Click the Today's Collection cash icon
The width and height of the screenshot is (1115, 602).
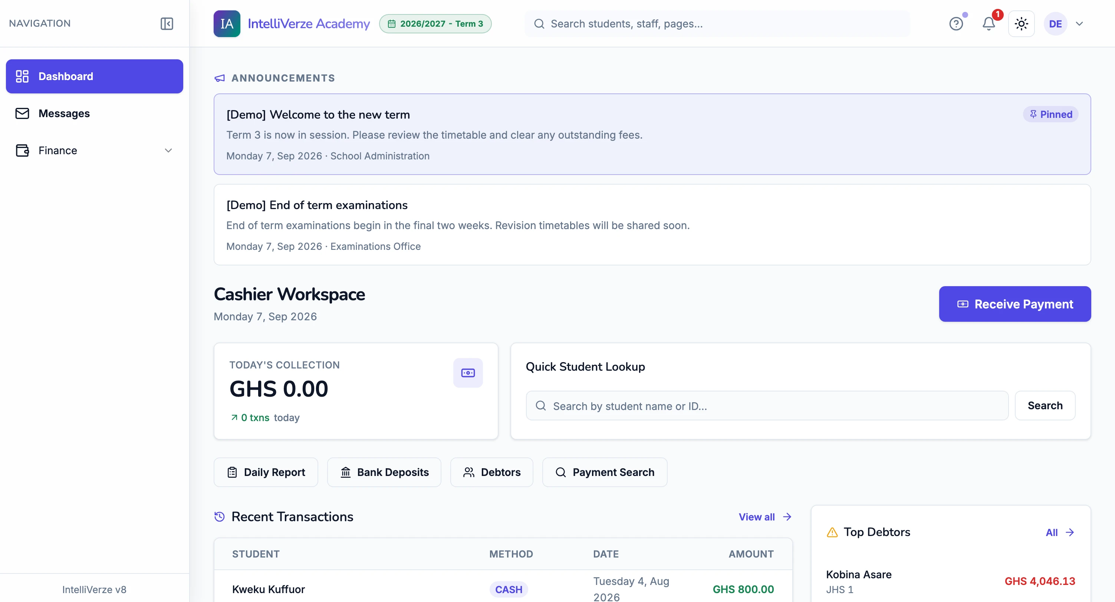pos(468,372)
